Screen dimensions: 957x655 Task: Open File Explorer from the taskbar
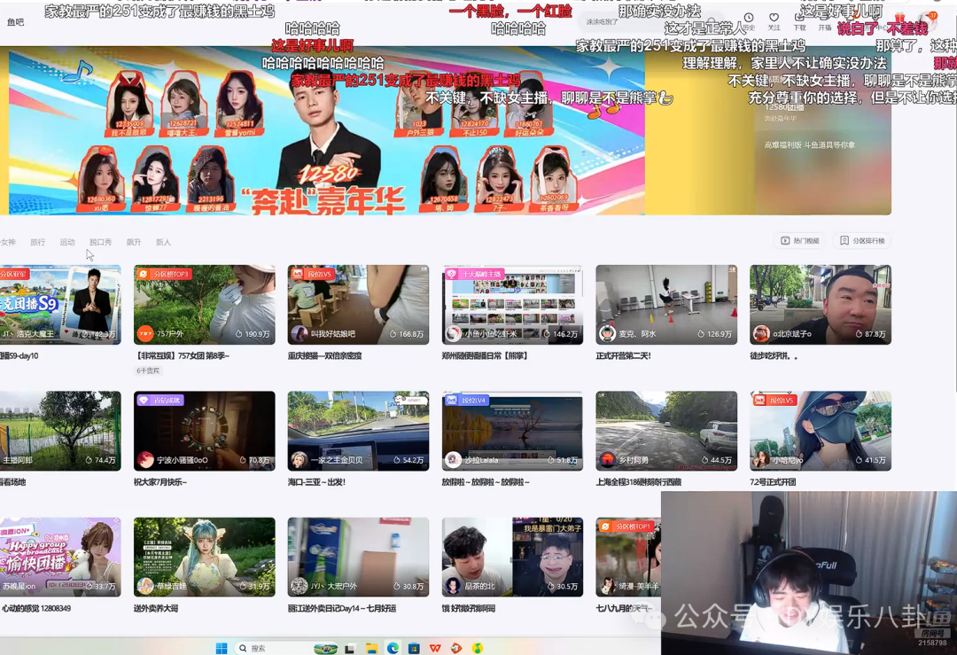(x=371, y=648)
